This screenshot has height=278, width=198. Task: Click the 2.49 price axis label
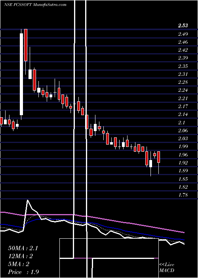[x=183, y=34]
